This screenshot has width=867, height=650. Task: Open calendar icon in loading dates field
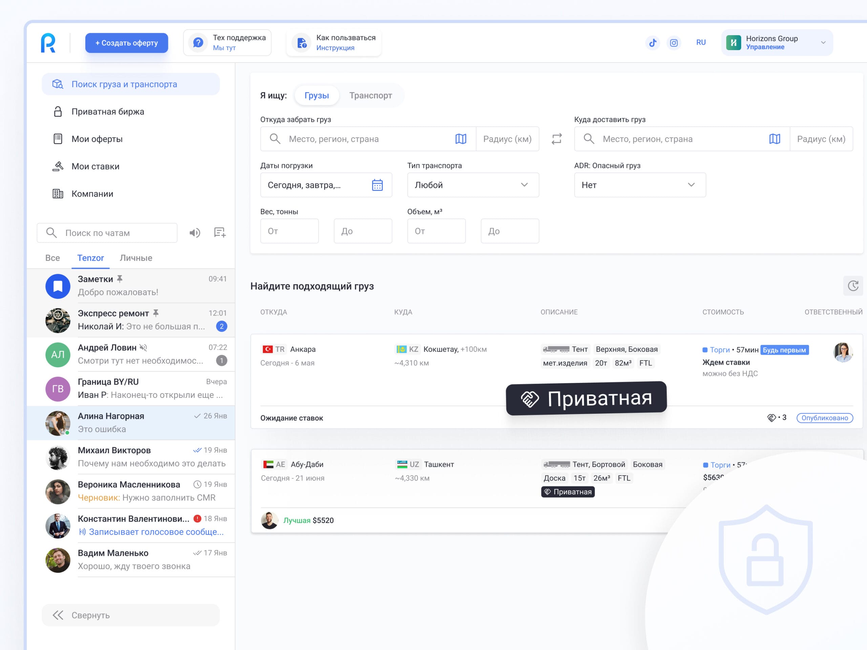[x=377, y=185]
